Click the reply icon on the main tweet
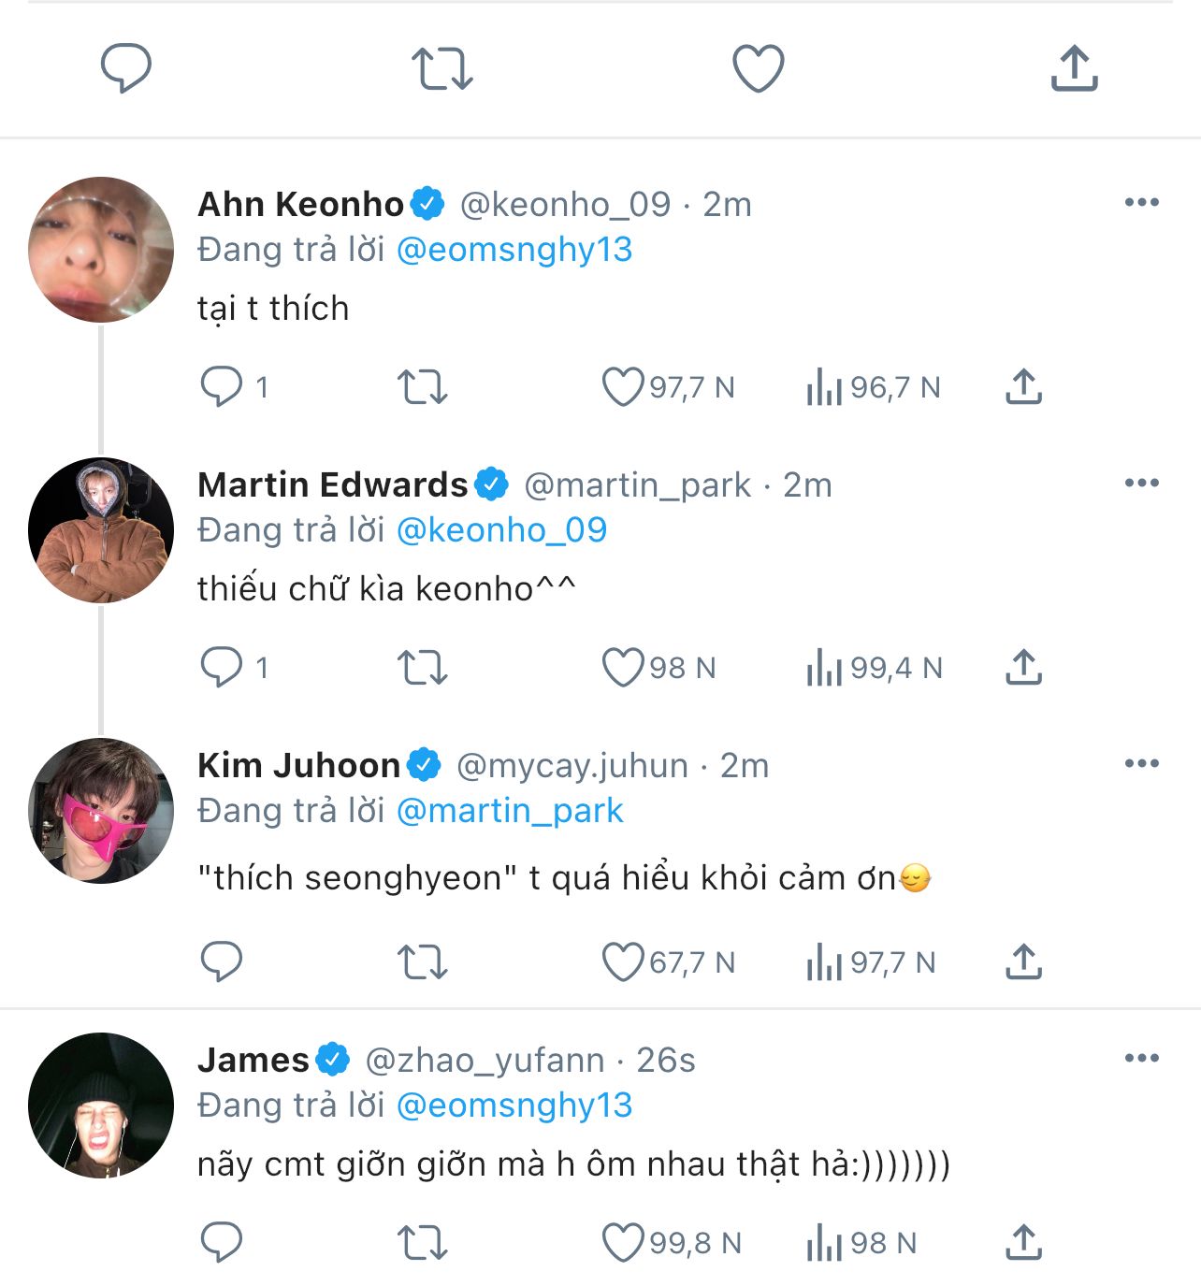 pos(126,68)
